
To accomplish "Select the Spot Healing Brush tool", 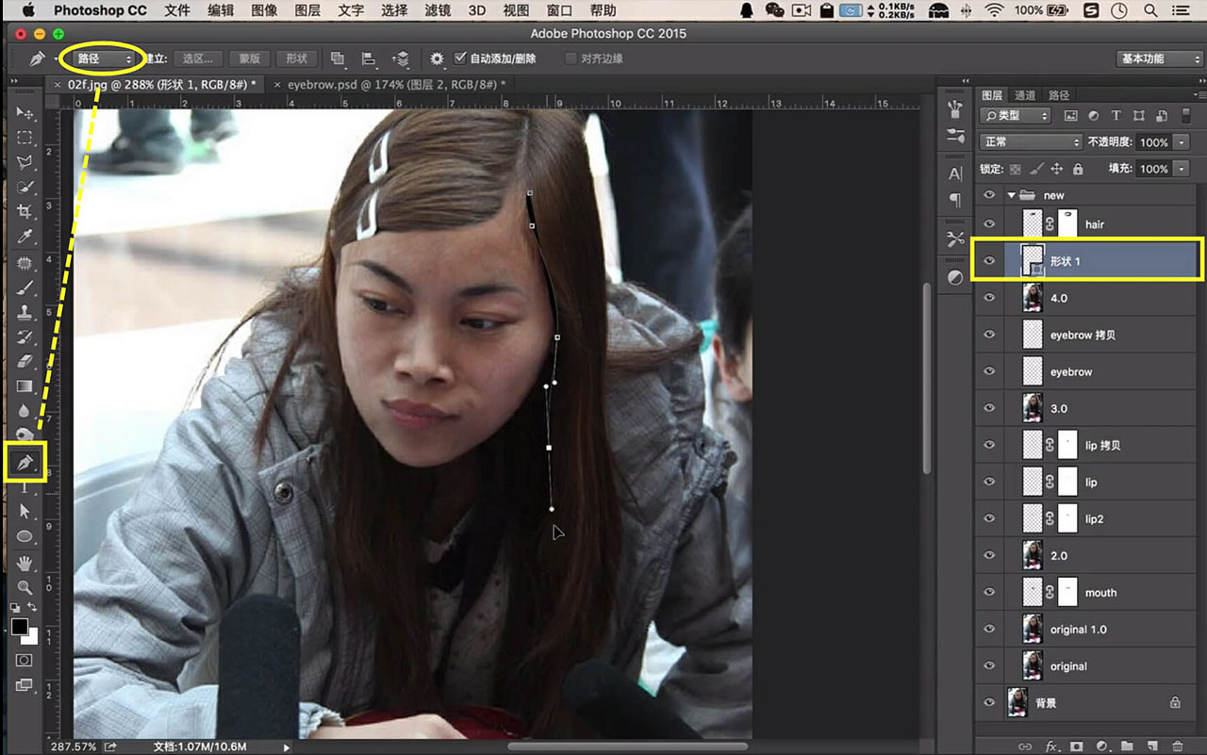I will point(25,262).
